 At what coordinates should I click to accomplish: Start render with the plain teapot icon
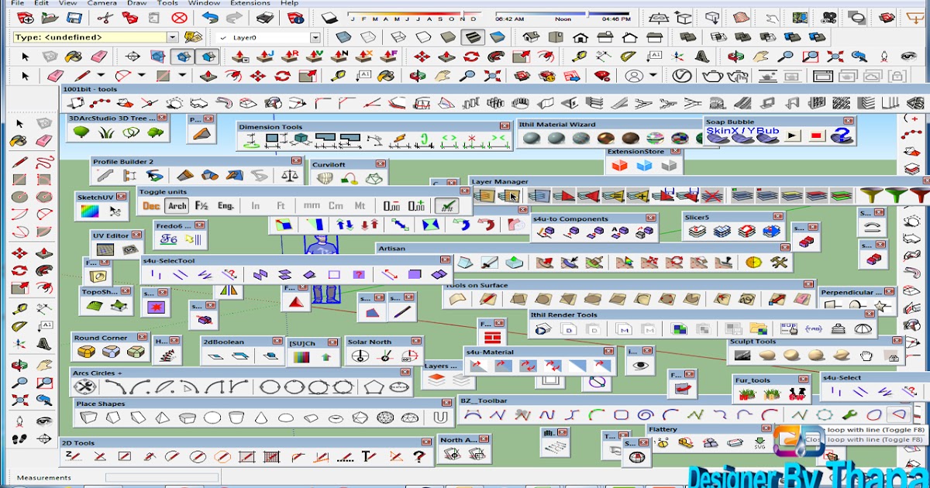pyautogui.click(x=712, y=75)
